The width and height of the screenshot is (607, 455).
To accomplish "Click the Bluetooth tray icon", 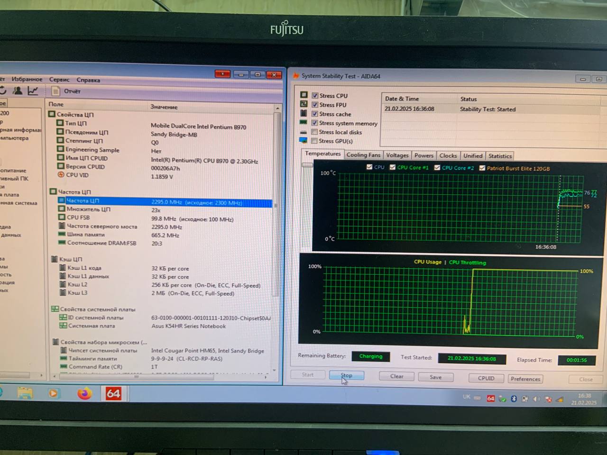I will point(514,399).
